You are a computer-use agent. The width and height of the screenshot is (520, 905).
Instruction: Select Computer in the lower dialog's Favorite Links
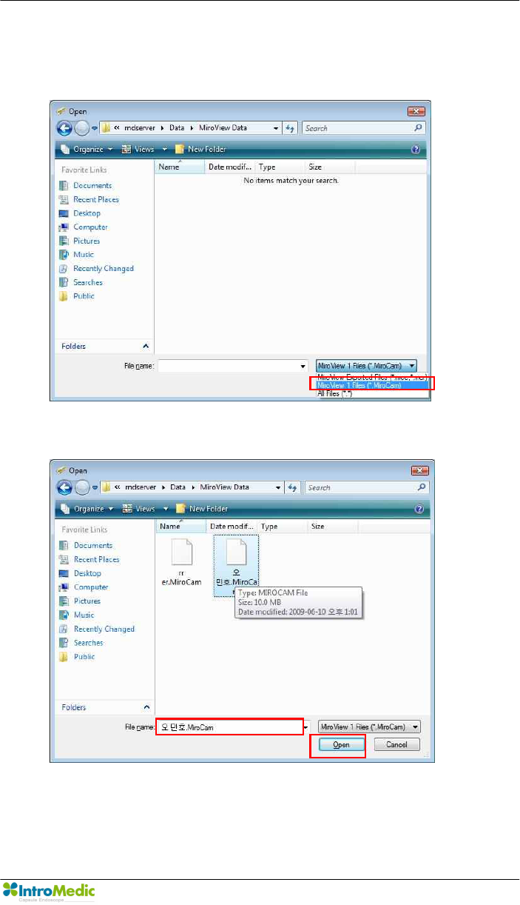tap(90, 587)
